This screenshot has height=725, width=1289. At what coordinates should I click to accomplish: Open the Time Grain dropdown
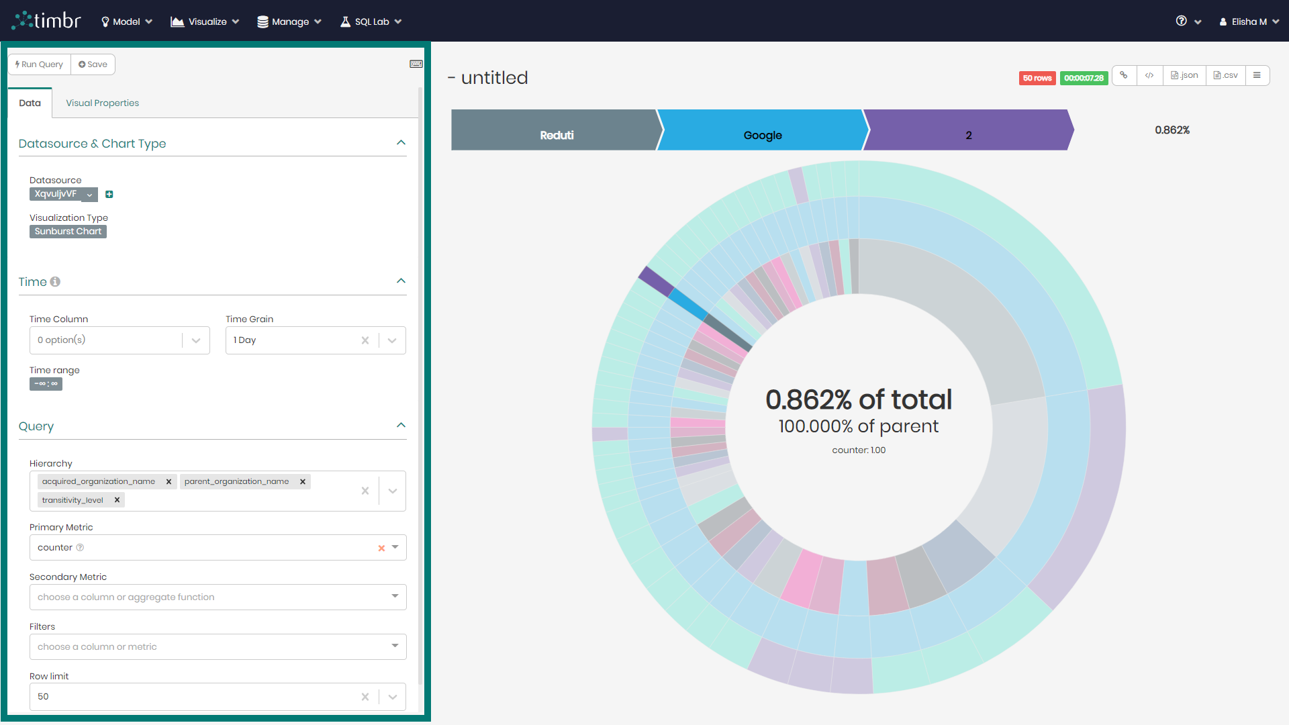click(392, 340)
